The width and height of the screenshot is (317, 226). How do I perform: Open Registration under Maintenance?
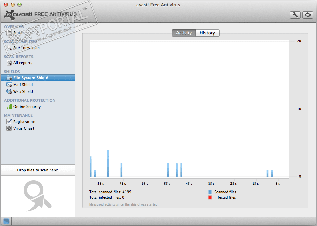(x=24, y=122)
